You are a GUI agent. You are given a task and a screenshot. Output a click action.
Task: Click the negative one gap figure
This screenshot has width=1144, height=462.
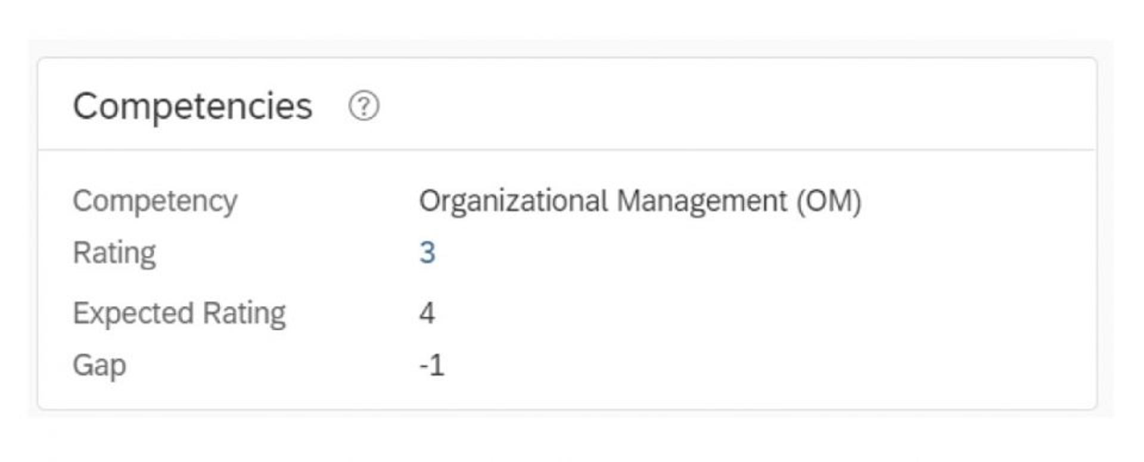[432, 365]
